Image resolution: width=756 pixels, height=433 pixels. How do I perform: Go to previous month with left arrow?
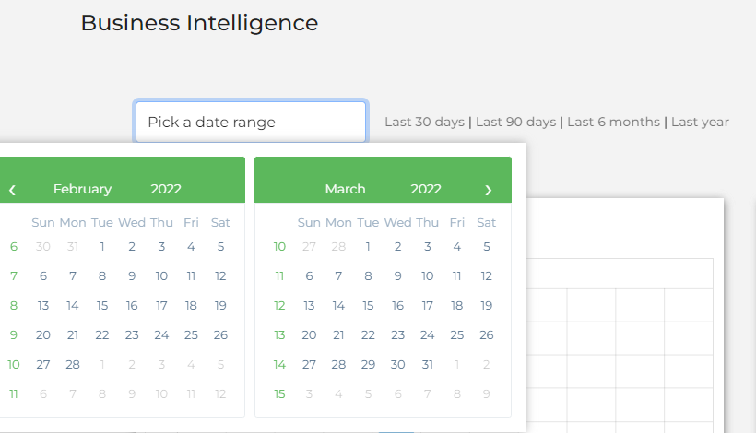[x=12, y=190]
